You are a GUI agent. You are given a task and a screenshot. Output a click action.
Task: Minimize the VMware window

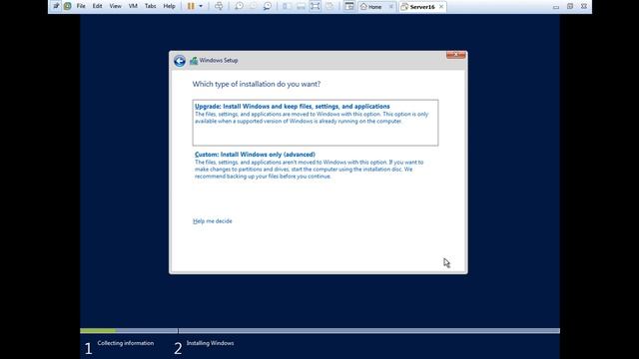(556, 7)
